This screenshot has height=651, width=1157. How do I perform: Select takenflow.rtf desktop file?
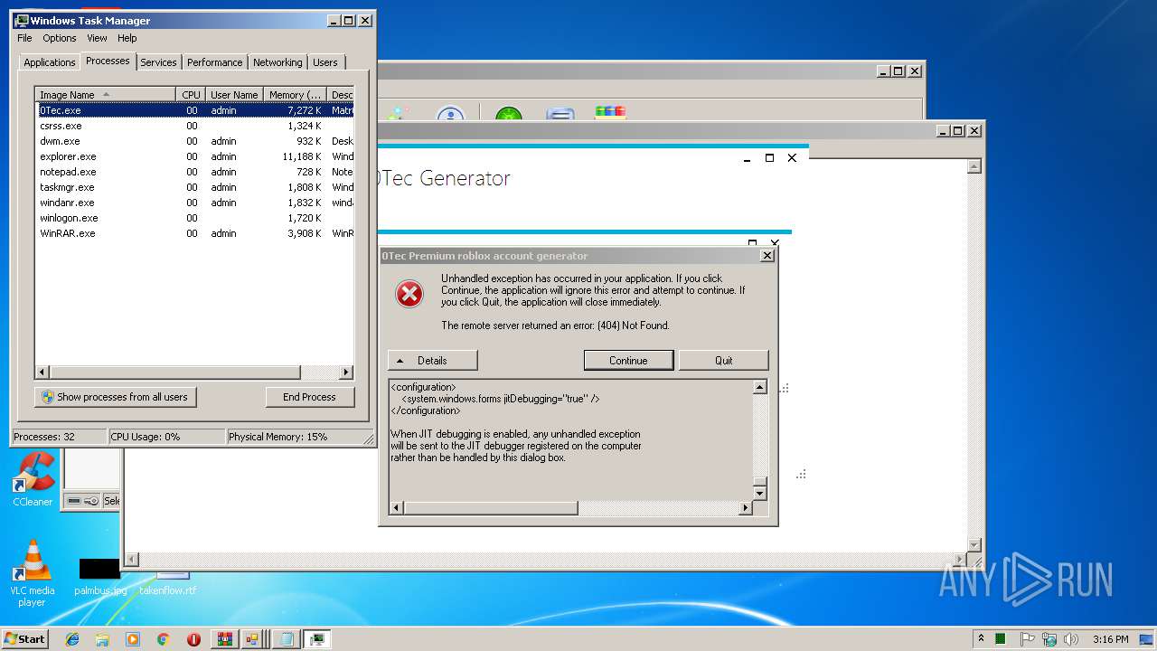[168, 583]
